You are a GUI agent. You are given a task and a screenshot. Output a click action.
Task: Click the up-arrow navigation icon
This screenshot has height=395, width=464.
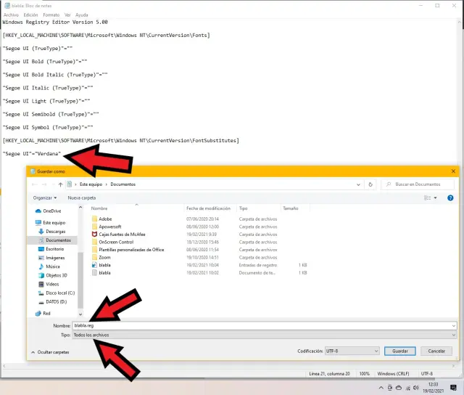[x=59, y=184]
